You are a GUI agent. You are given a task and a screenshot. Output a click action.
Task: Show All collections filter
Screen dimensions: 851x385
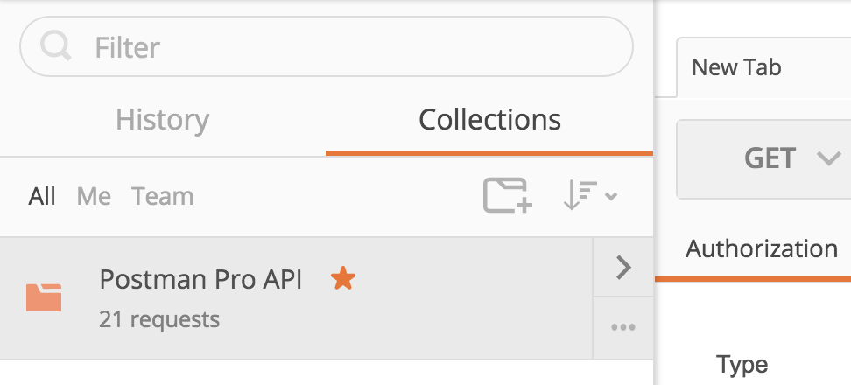click(42, 196)
